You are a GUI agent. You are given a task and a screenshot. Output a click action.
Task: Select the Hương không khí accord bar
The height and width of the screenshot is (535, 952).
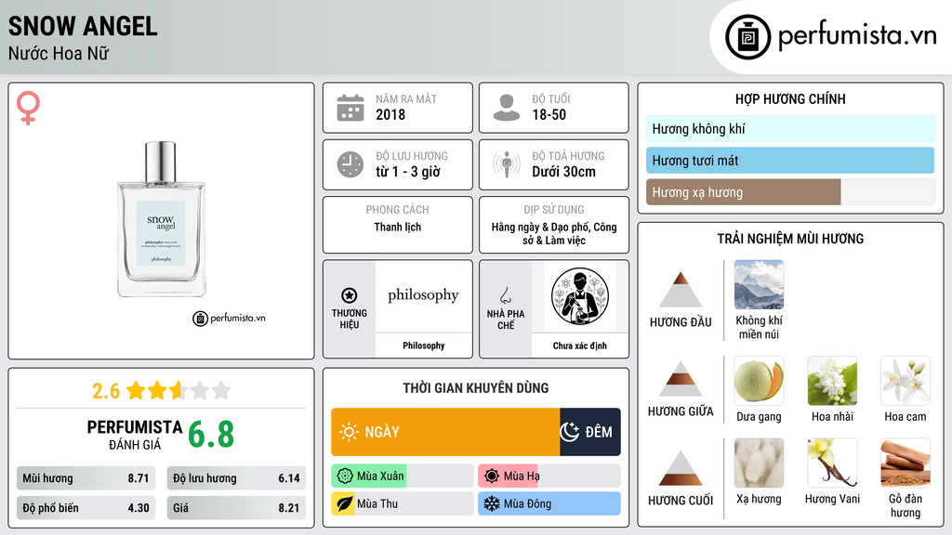click(790, 128)
